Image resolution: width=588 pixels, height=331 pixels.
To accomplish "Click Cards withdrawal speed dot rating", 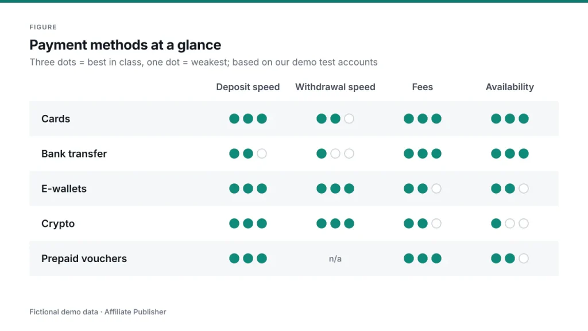I will [x=335, y=118].
